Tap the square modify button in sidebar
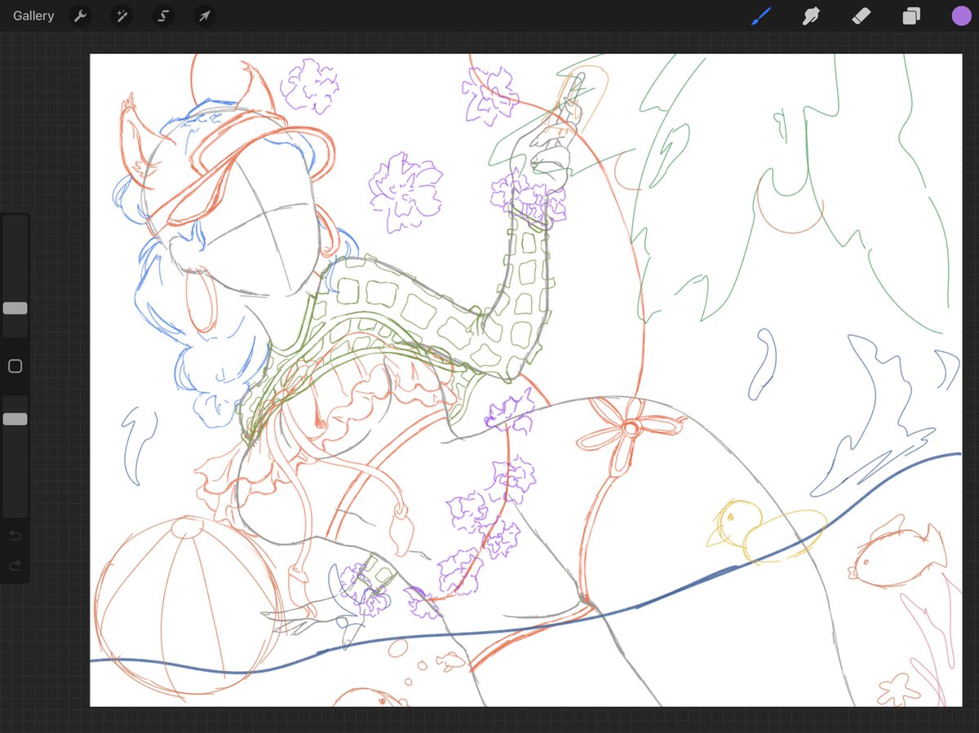Image resolution: width=979 pixels, height=733 pixels. [x=15, y=366]
